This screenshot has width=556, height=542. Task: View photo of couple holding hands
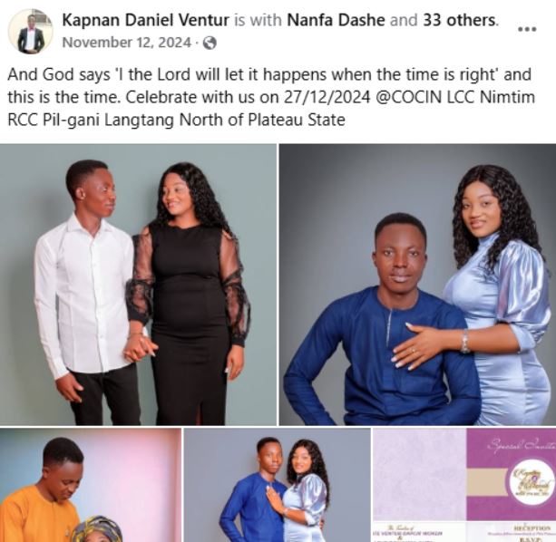(138, 285)
